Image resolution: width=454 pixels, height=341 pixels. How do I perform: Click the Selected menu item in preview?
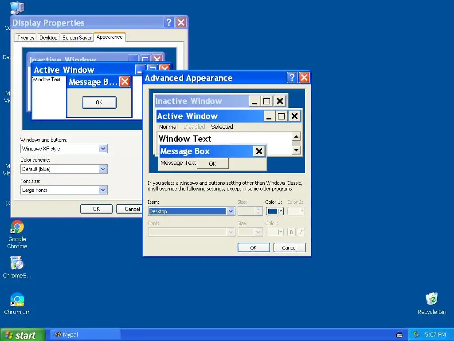(x=222, y=127)
